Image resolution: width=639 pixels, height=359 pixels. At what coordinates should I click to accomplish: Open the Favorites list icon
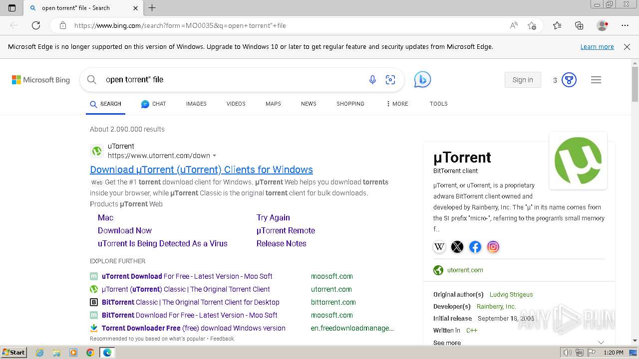pyautogui.click(x=557, y=25)
